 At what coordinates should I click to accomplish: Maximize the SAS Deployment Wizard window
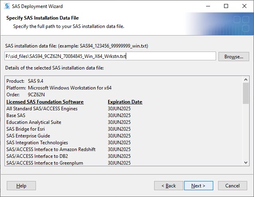pos(226,6)
